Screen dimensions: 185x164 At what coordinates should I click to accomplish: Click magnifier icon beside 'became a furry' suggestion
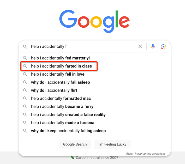(x=25, y=106)
